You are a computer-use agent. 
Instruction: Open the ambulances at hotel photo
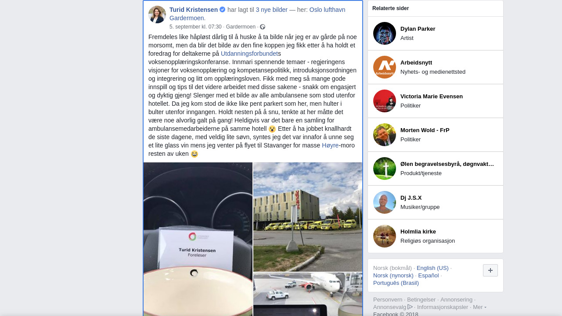308,217
